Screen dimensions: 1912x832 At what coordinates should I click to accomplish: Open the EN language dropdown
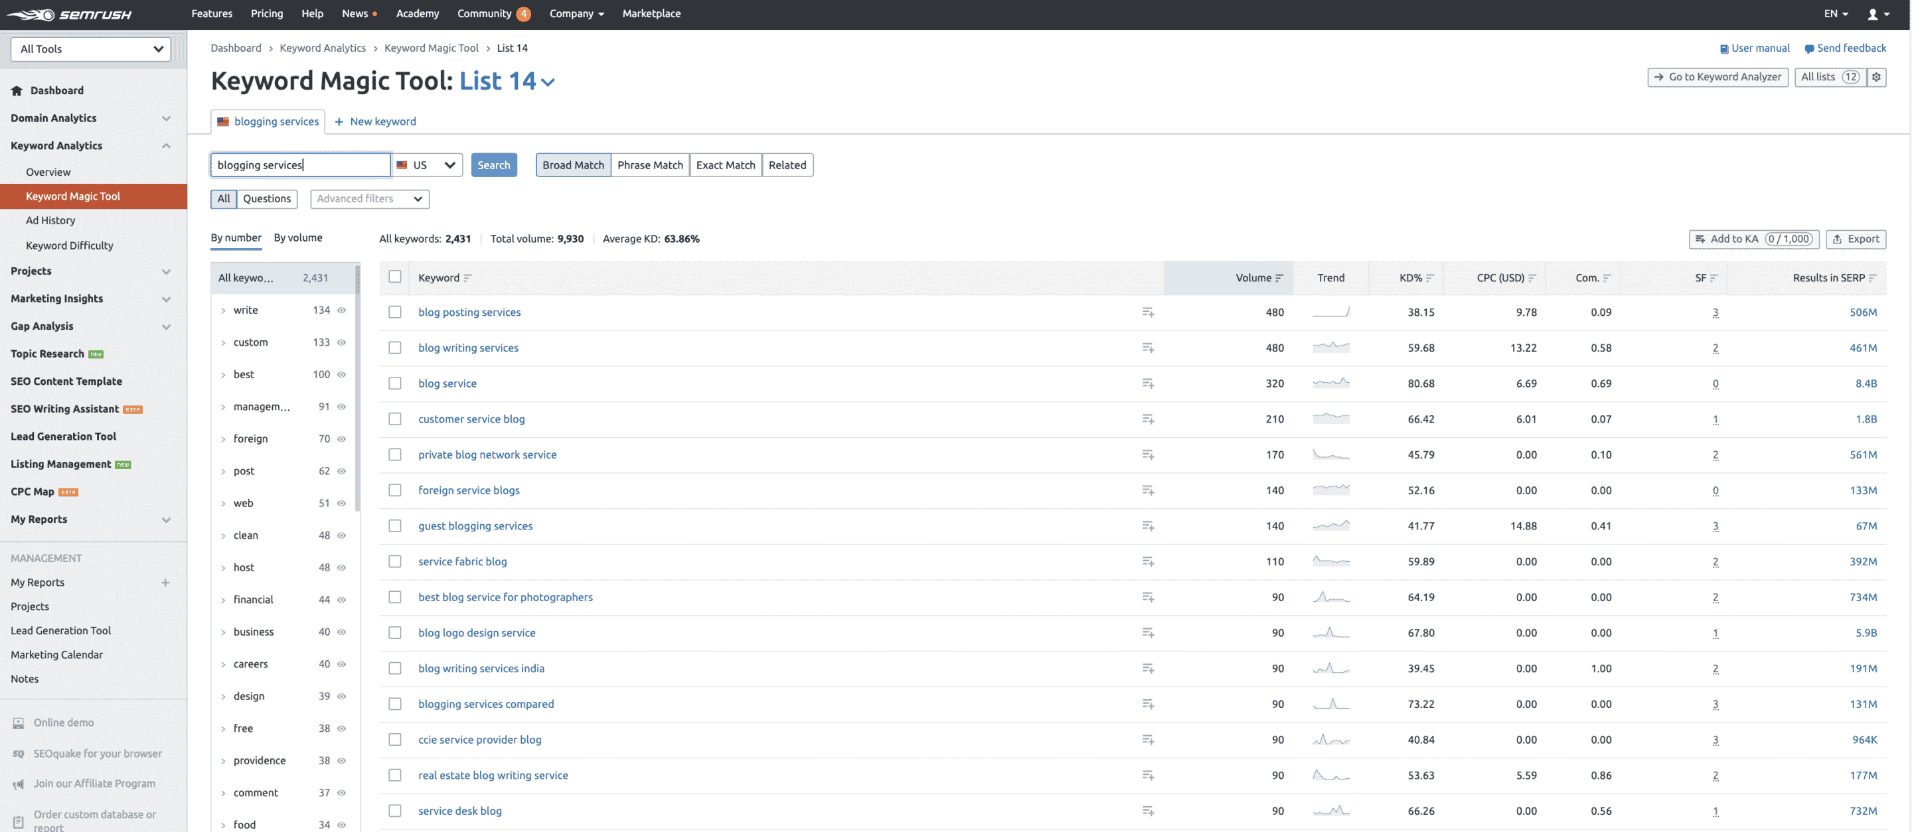click(x=1836, y=14)
